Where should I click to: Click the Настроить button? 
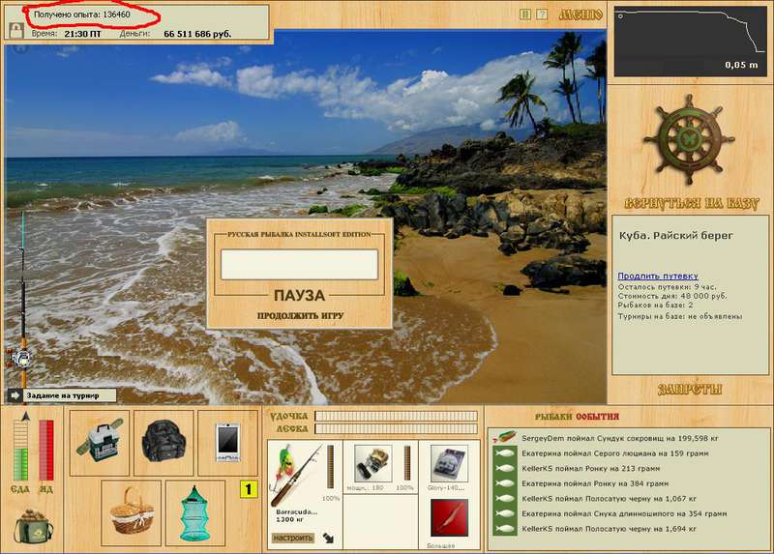293,538
